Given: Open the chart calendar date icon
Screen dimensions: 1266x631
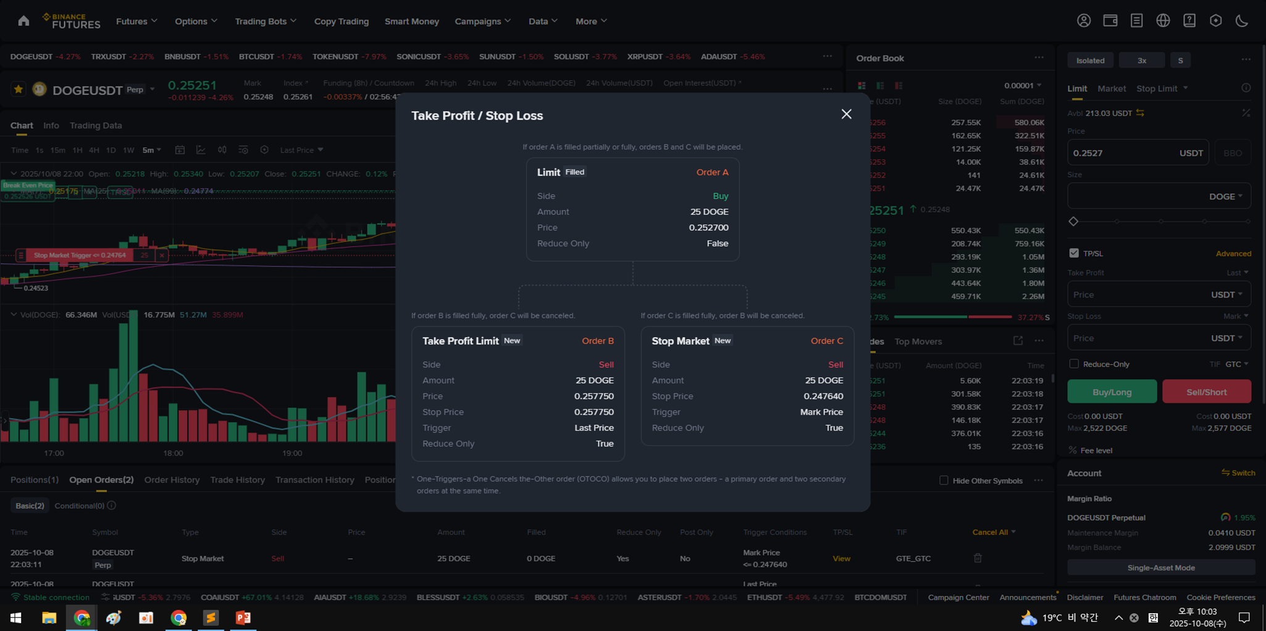Looking at the screenshot, I should click(180, 150).
